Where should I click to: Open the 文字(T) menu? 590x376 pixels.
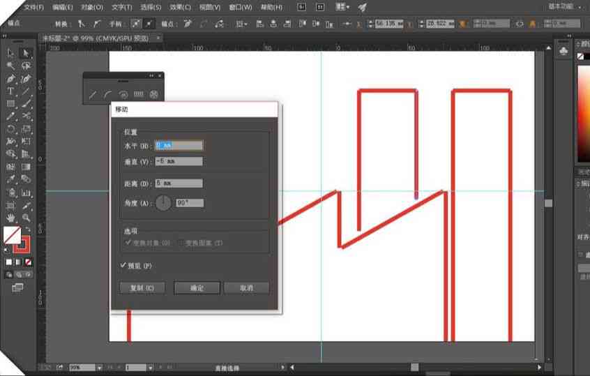(122, 7)
